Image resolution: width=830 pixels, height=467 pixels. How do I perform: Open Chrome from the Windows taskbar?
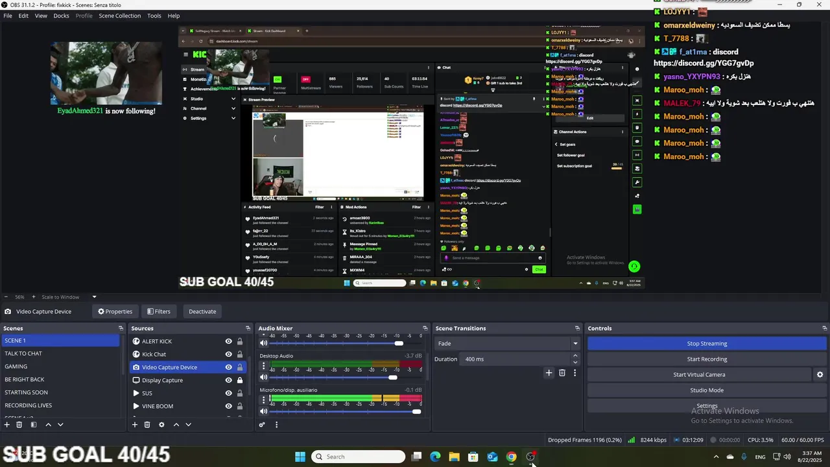click(511, 457)
